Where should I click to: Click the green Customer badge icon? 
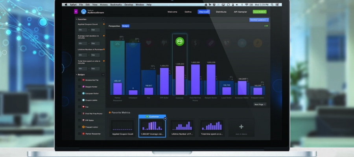coord(180,41)
